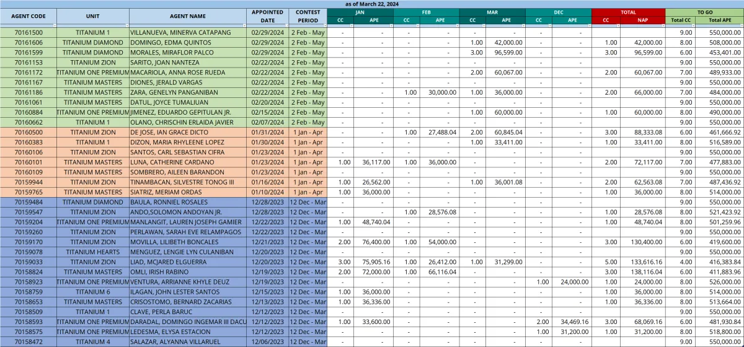Open the NAP column filter dropdown
The image size is (744, 347).
662,25
